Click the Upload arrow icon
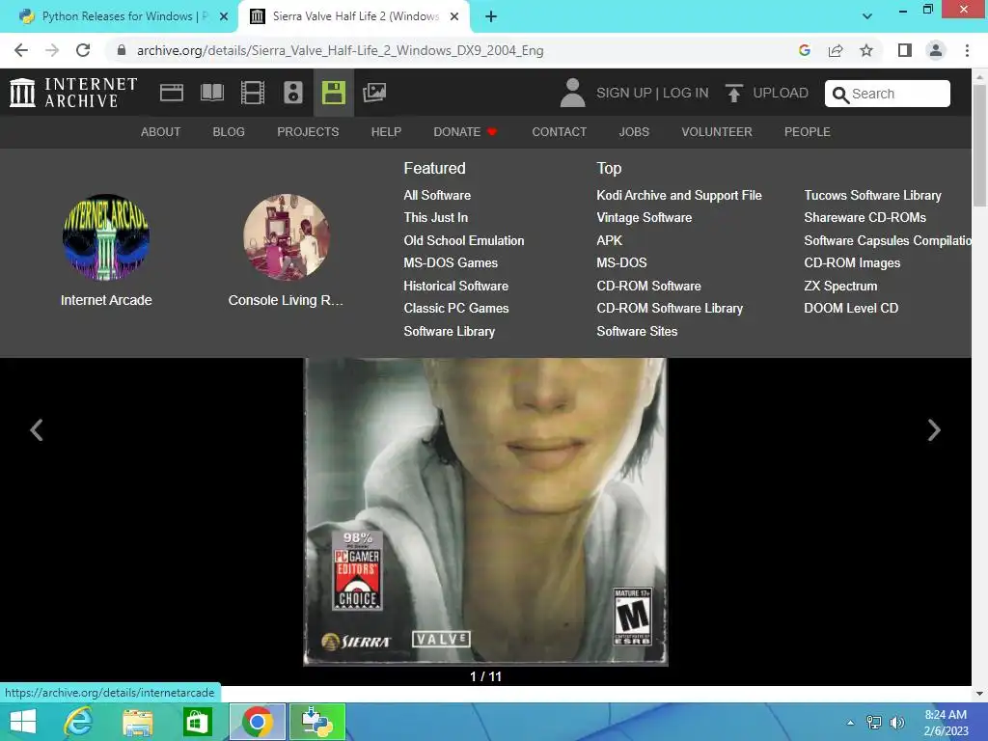Image resolution: width=988 pixels, height=741 pixels. pyautogui.click(x=733, y=94)
